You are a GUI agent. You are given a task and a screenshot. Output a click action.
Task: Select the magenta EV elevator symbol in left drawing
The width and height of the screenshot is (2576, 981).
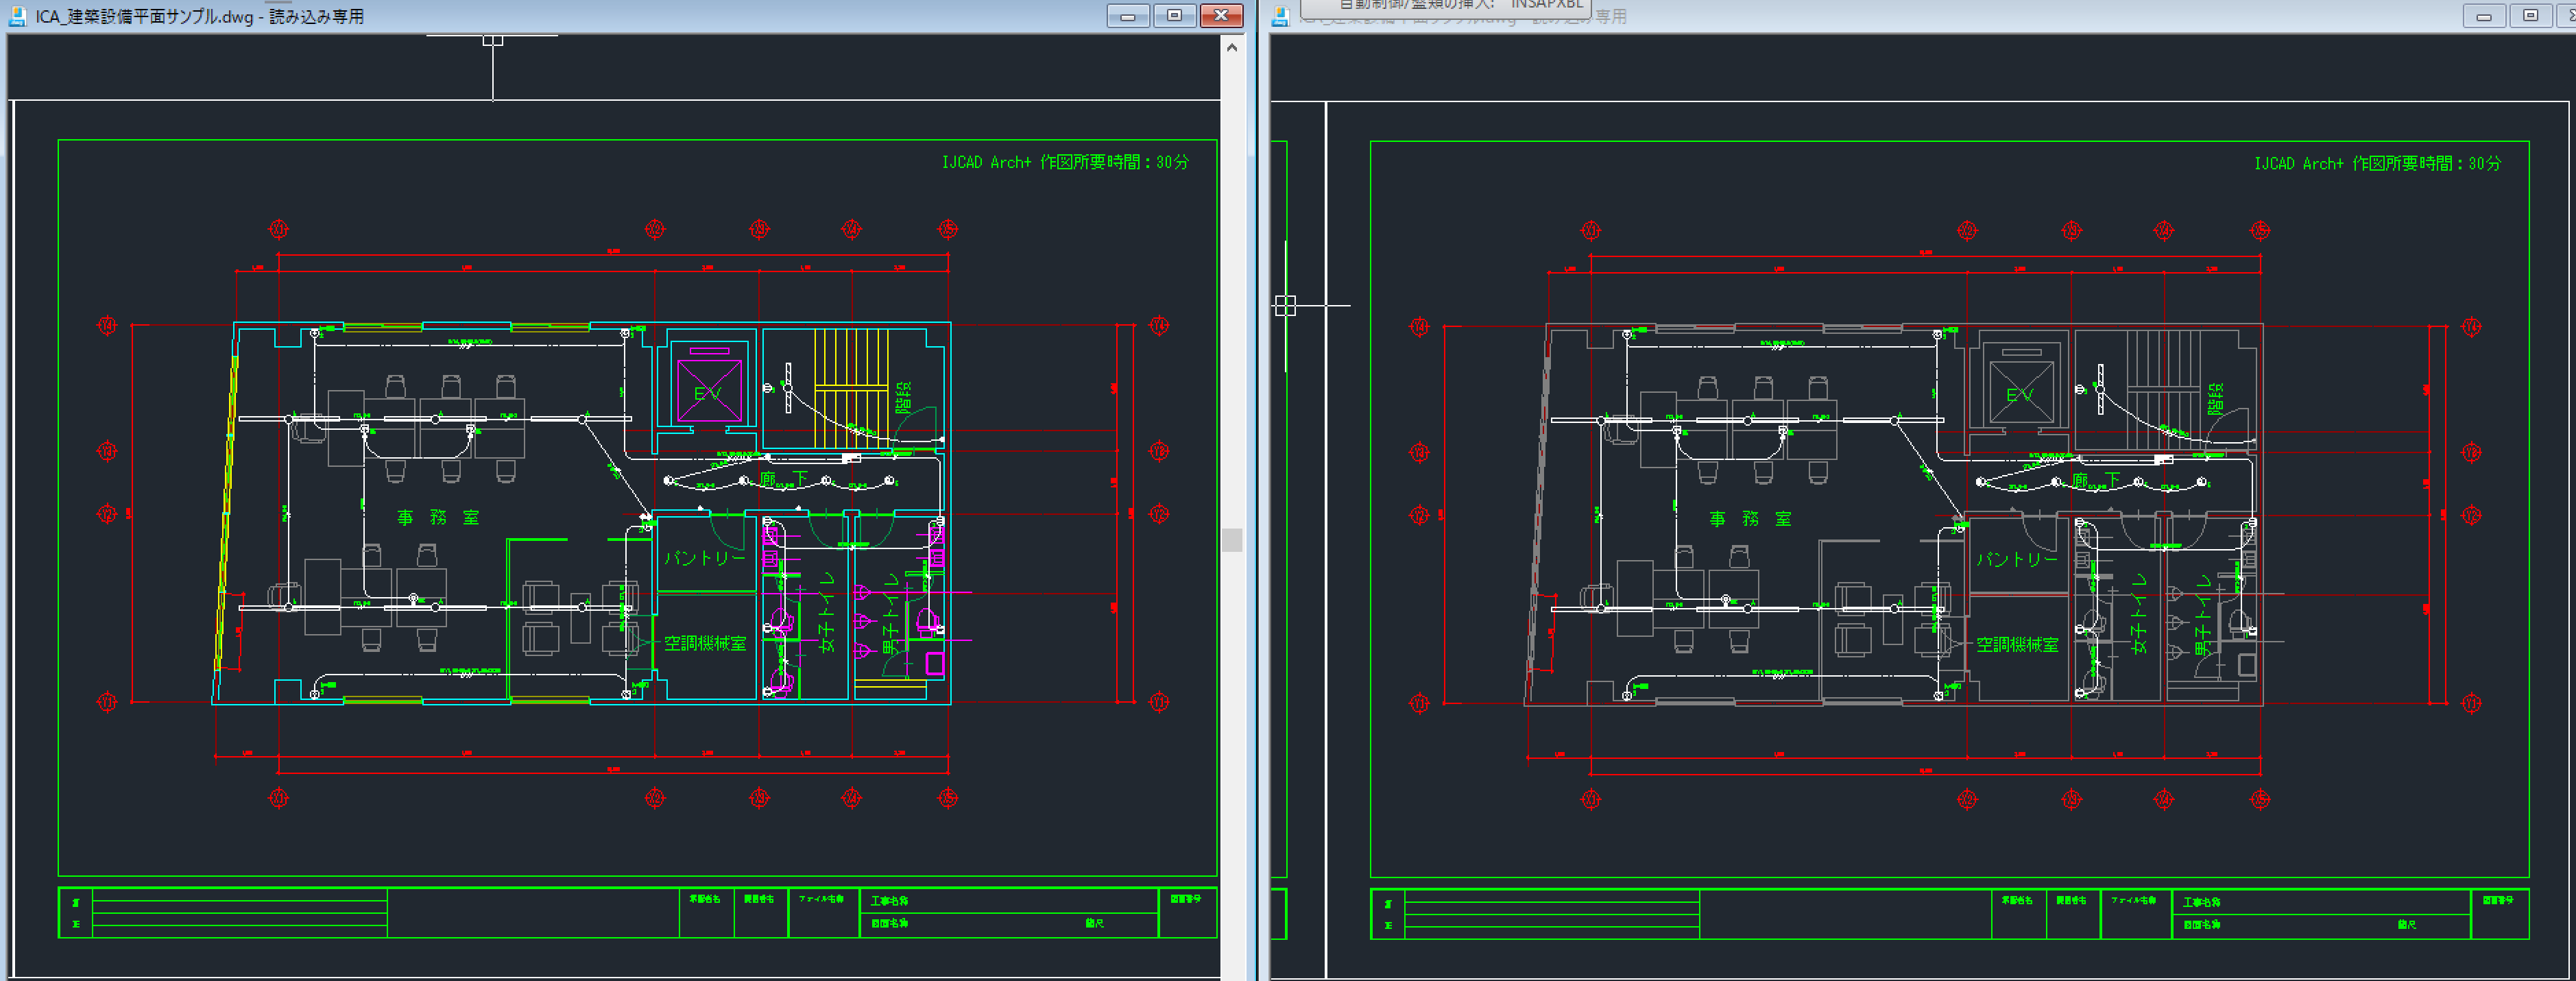pos(709,390)
